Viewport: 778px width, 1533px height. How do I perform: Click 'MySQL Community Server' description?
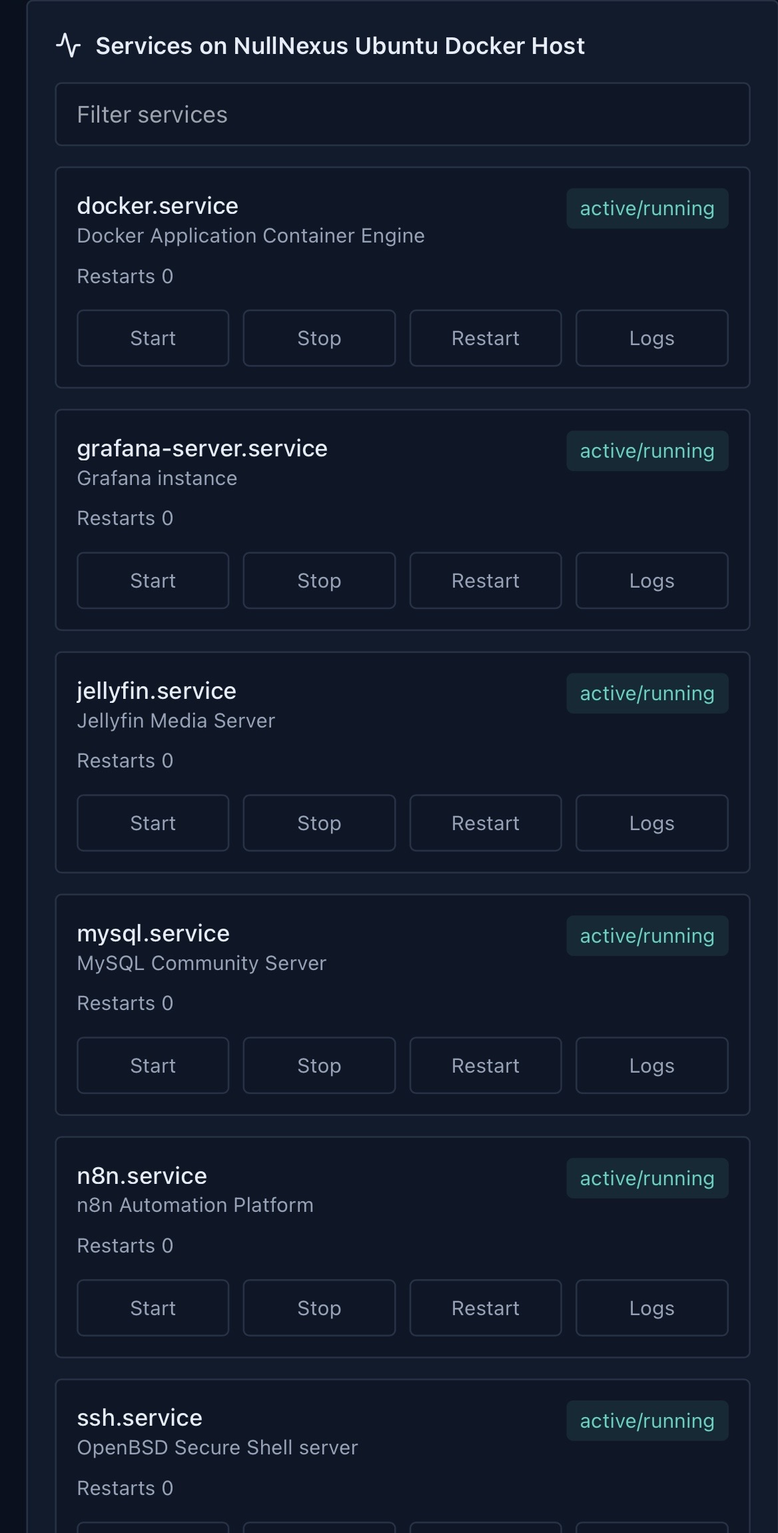202,963
